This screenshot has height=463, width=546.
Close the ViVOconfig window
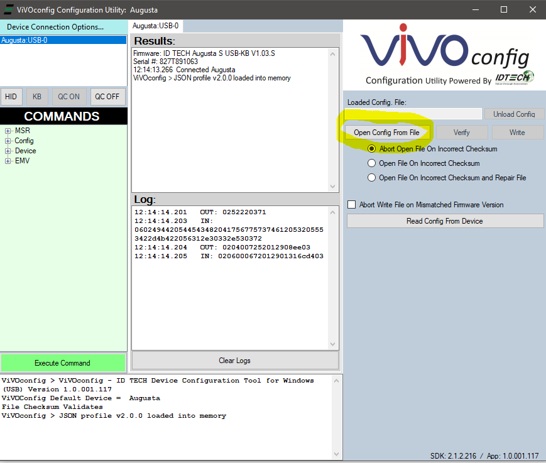pyautogui.click(x=533, y=10)
